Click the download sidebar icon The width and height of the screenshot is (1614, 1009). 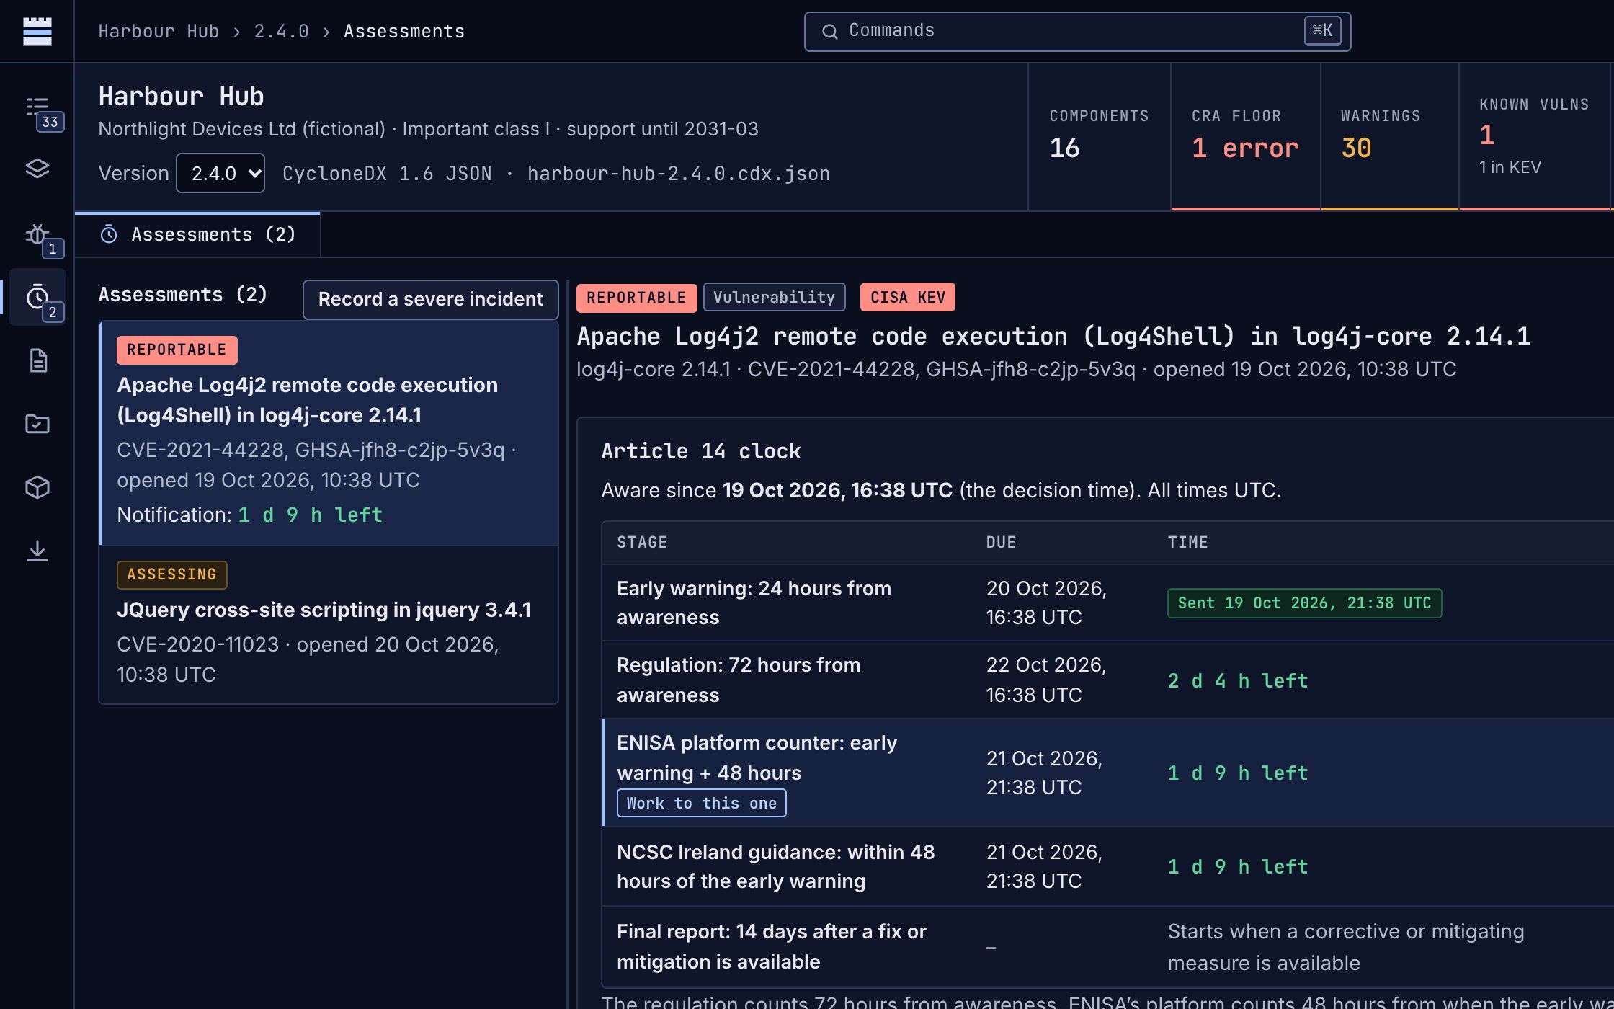(x=37, y=551)
